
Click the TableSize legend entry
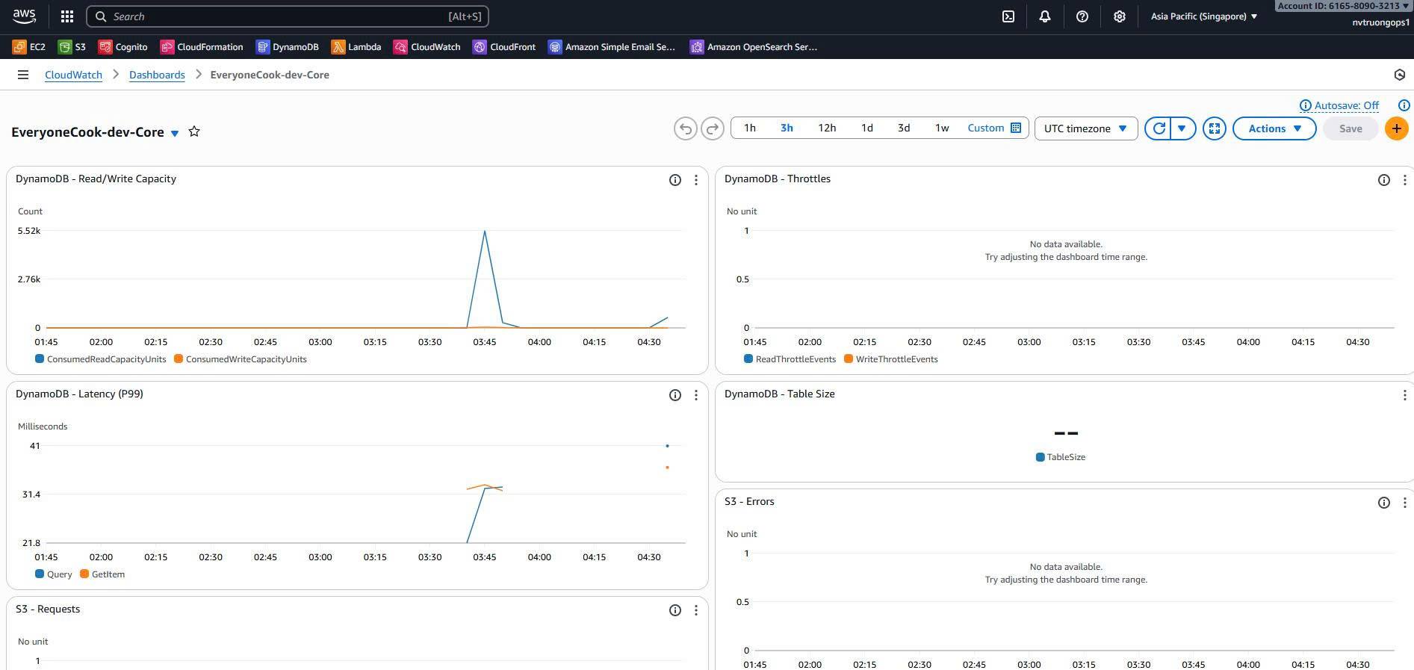coord(1061,457)
